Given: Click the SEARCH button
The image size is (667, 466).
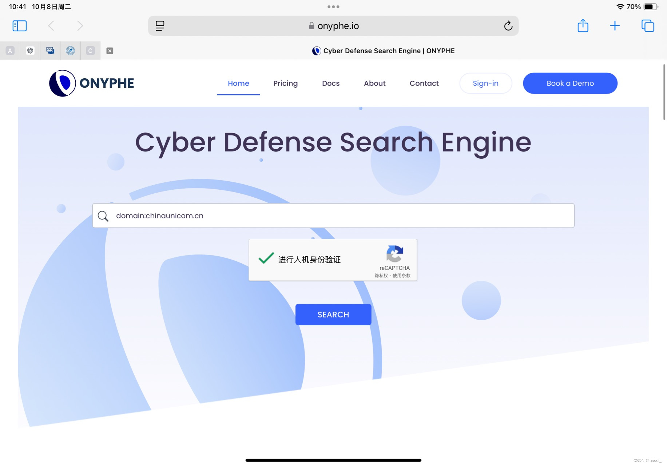Looking at the screenshot, I should pyautogui.click(x=333, y=315).
